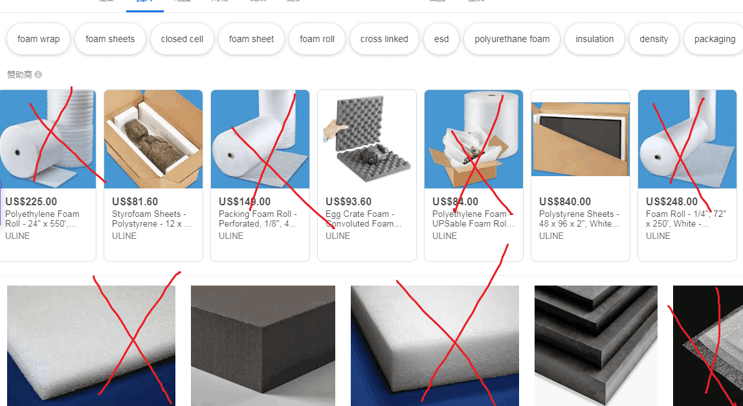Select the 'foam roll' filter chip
This screenshot has height=406, width=743.
tap(317, 39)
